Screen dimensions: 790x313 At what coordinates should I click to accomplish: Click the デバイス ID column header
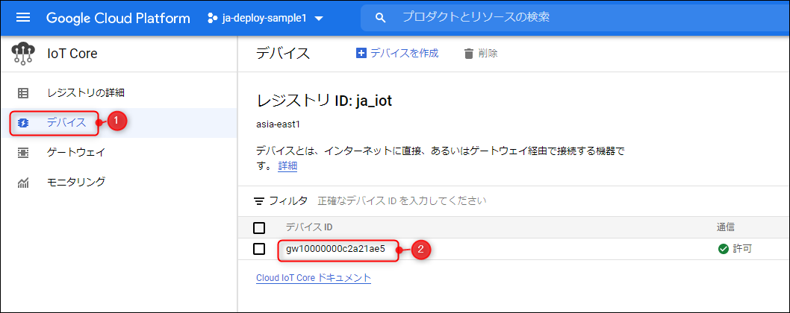[x=309, y=227]
